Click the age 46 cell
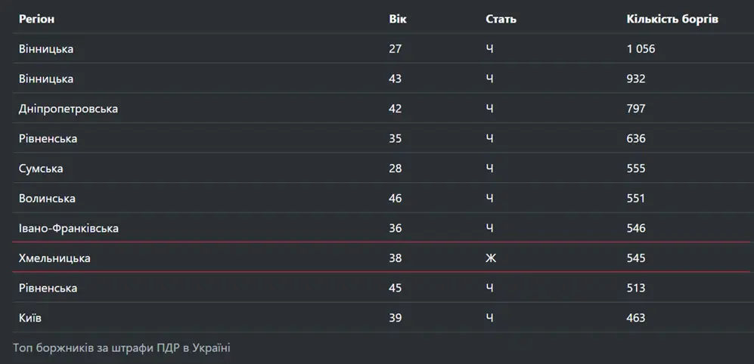Viewport: 754px width, 364px height. (x=395, y=199)
